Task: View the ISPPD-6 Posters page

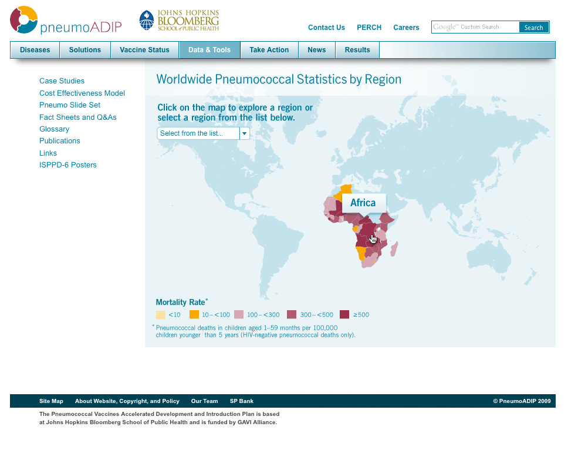Action: (68, 165)
